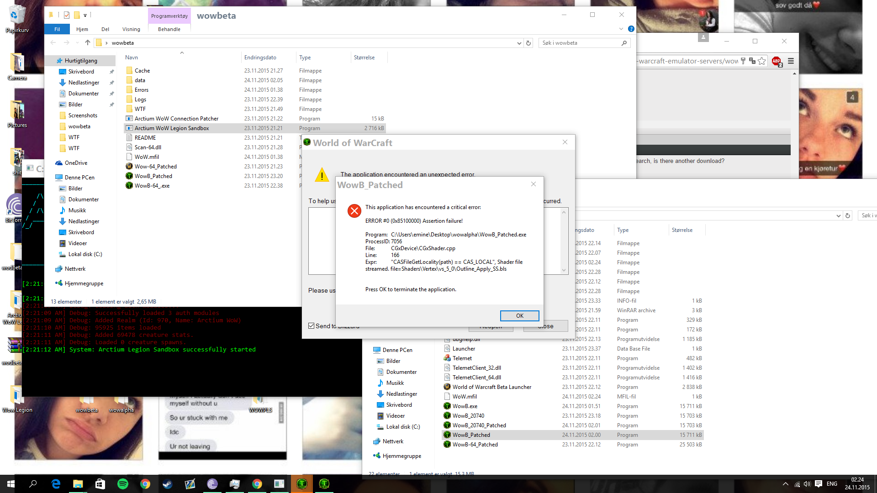Open Spotify from the taskbar
Image resolution: width=877 pixels, height=493 pixels.
click(x=123, y=484)
